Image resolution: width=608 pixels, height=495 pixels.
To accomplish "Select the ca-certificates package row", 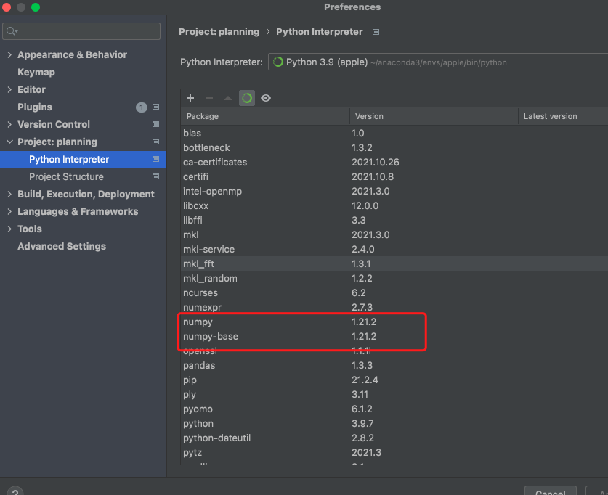I will point(394,163).
